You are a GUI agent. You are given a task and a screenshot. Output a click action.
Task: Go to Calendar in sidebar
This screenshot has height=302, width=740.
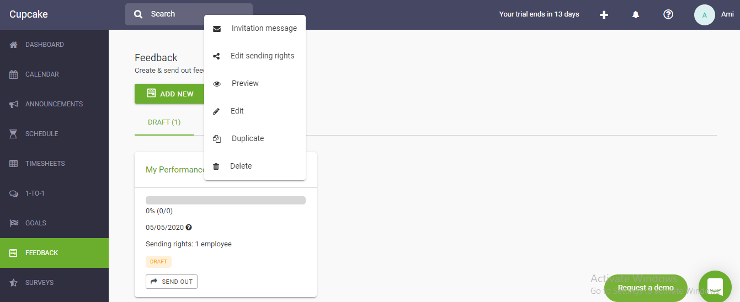pyautogui.click(x=54, y=74)
